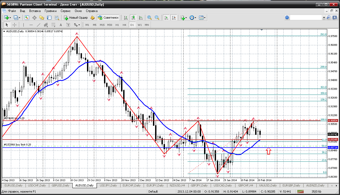Viewport: 340px width, 195px height.
Task: Toggle the Chart Shift button
Action: [x=174, y=18]
